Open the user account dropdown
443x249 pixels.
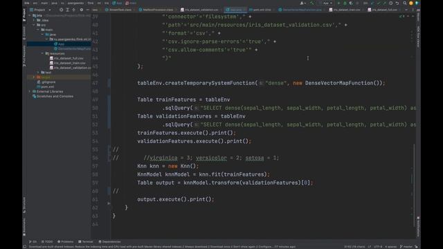click(x=303, y=3)
